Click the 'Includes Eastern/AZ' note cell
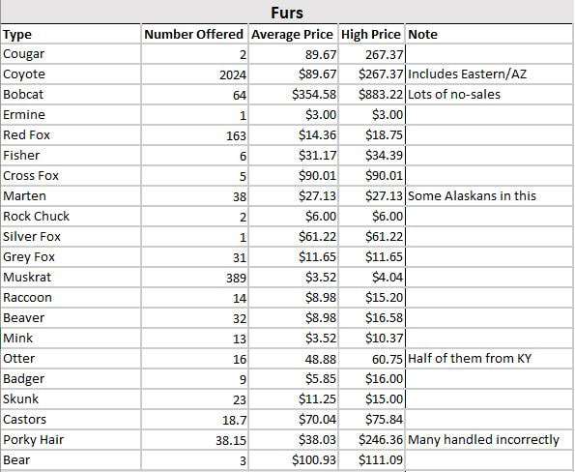The image size is (575, 472). pos(489,74)
